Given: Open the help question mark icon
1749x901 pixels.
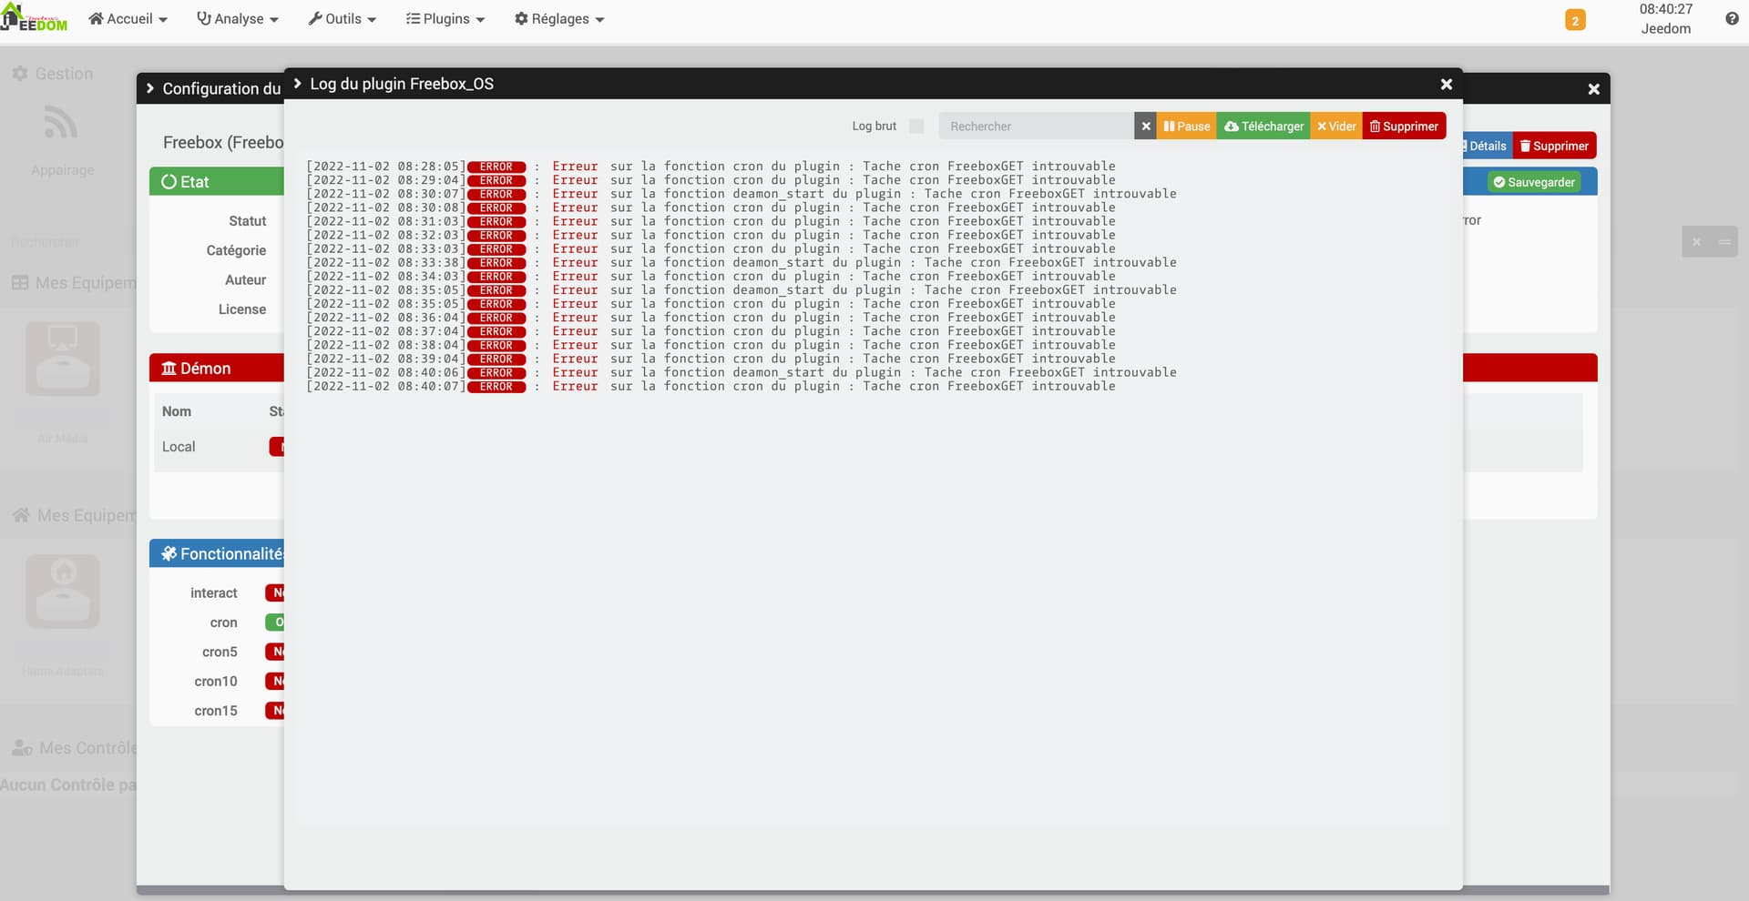Looking at the screenshot, I should pos(1732,19).
